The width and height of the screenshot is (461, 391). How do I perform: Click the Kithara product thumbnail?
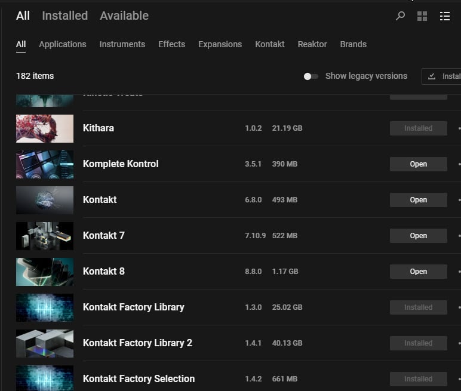[x=45, y=128]
